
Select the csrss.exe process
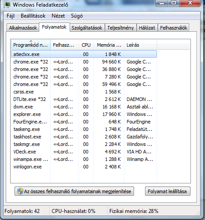[x=84, y=92]
